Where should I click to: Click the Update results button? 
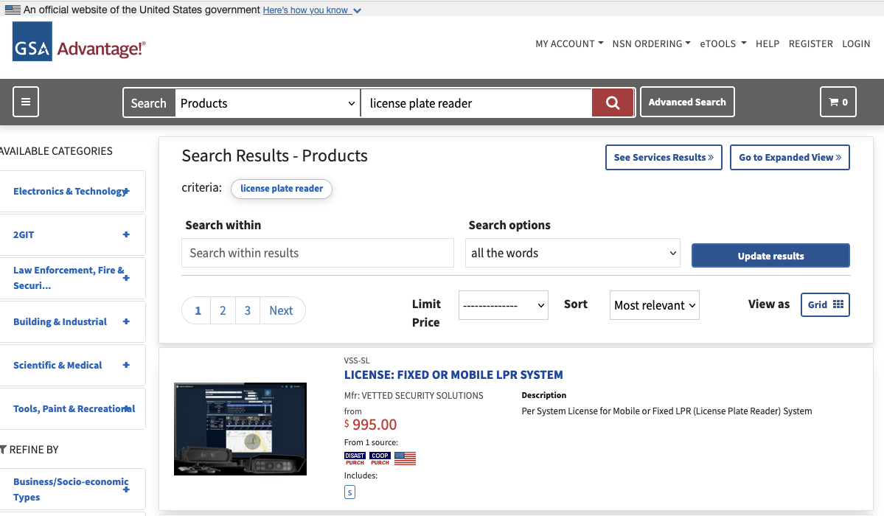pos(770,255)
